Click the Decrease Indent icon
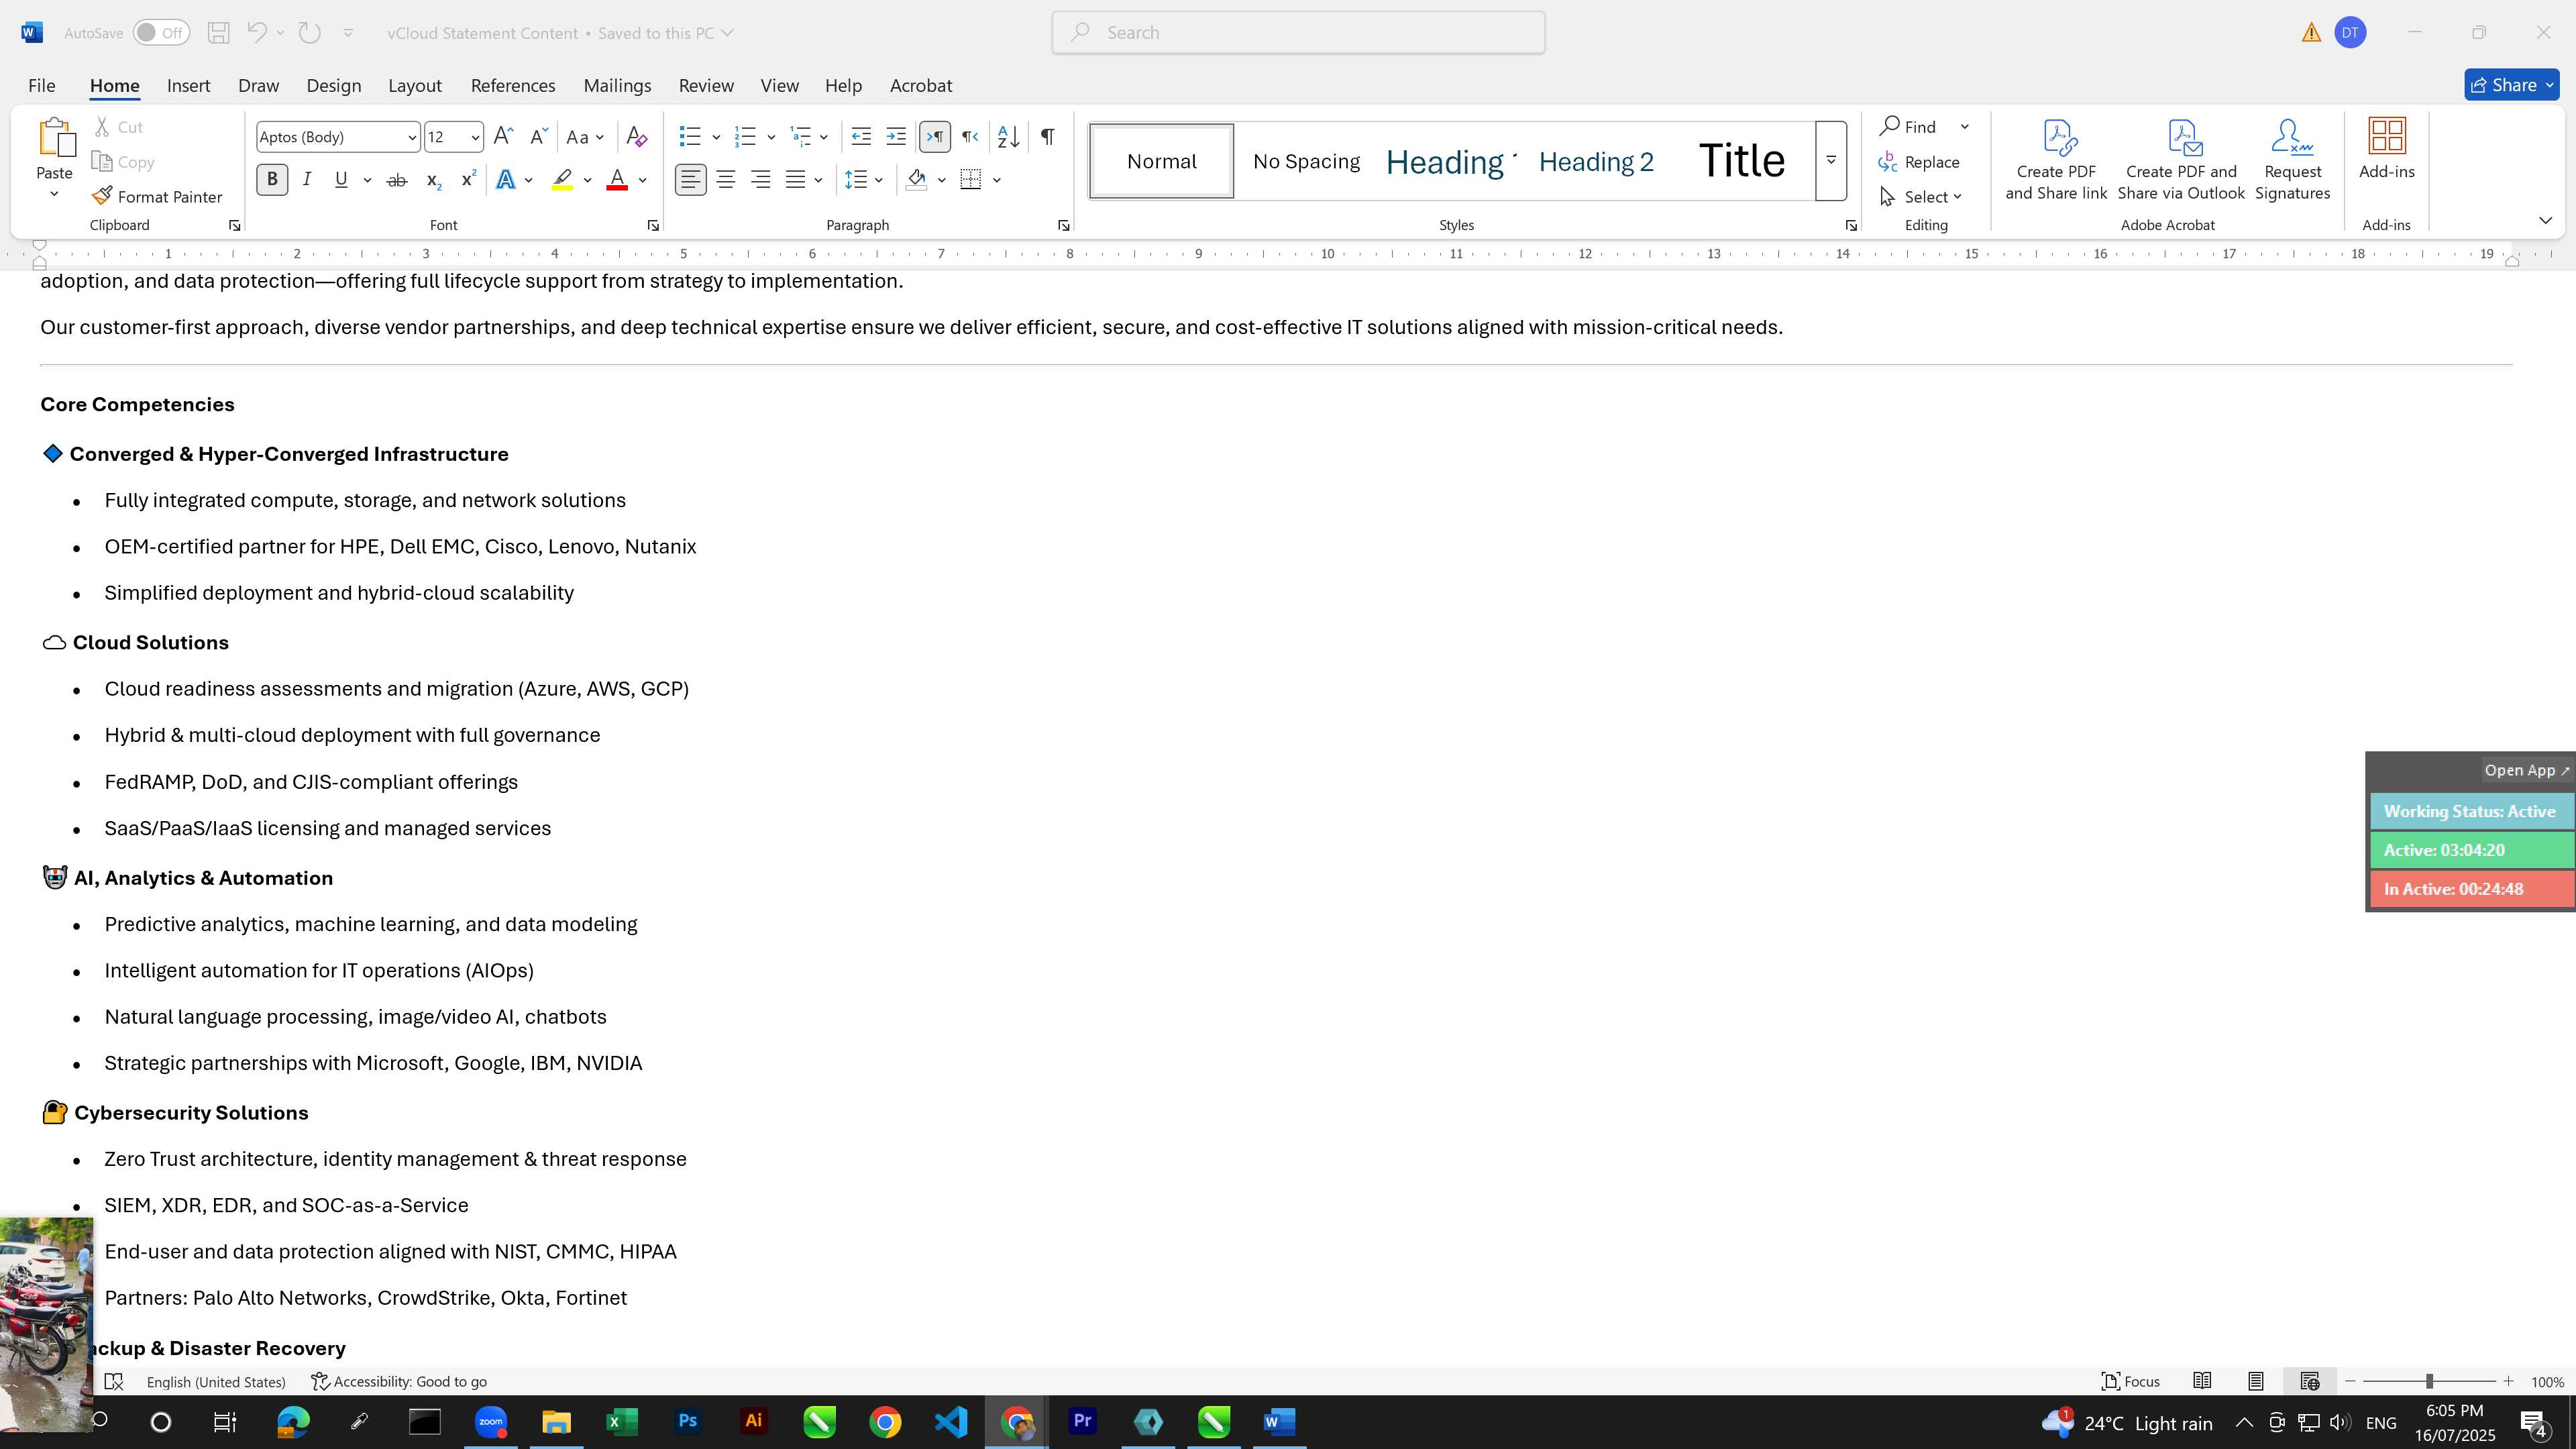The width and height of the screenshot is (2576, 1449). coord(861,137)
